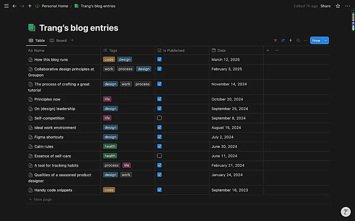Screen dimensions: 355x221
Task: Click page icon of Self-competition row
Action: (30, 118)
